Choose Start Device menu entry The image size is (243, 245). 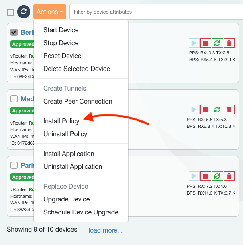[x=61, y=30]
